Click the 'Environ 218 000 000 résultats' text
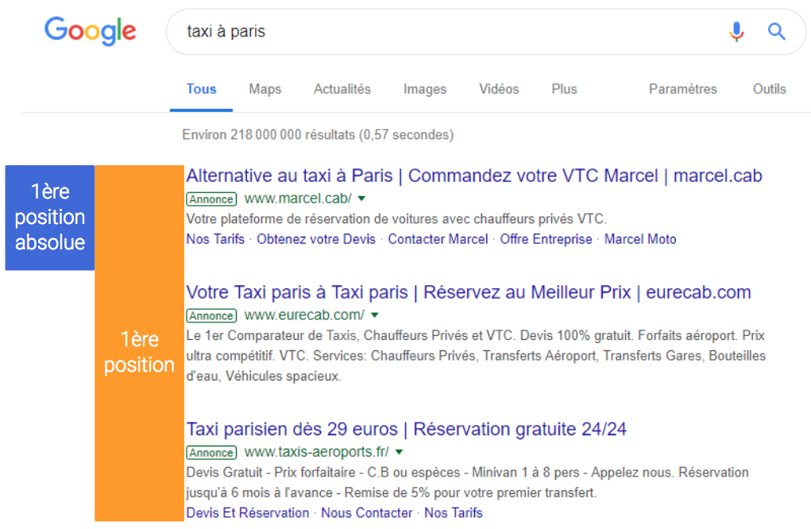811x529 pixels. click(x=318, y=135)
